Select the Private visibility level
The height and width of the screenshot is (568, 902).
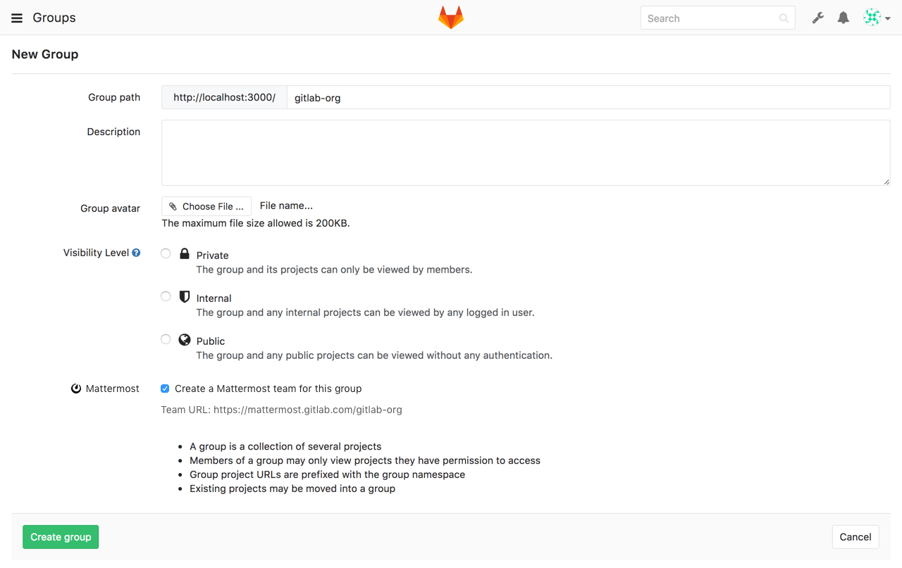point(165,253)
